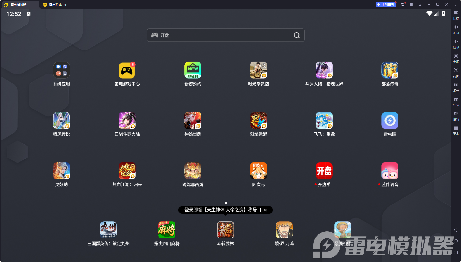
Task: Launch 口袋斗罗大陆 from the home screen
Action: tap(127, 121)
